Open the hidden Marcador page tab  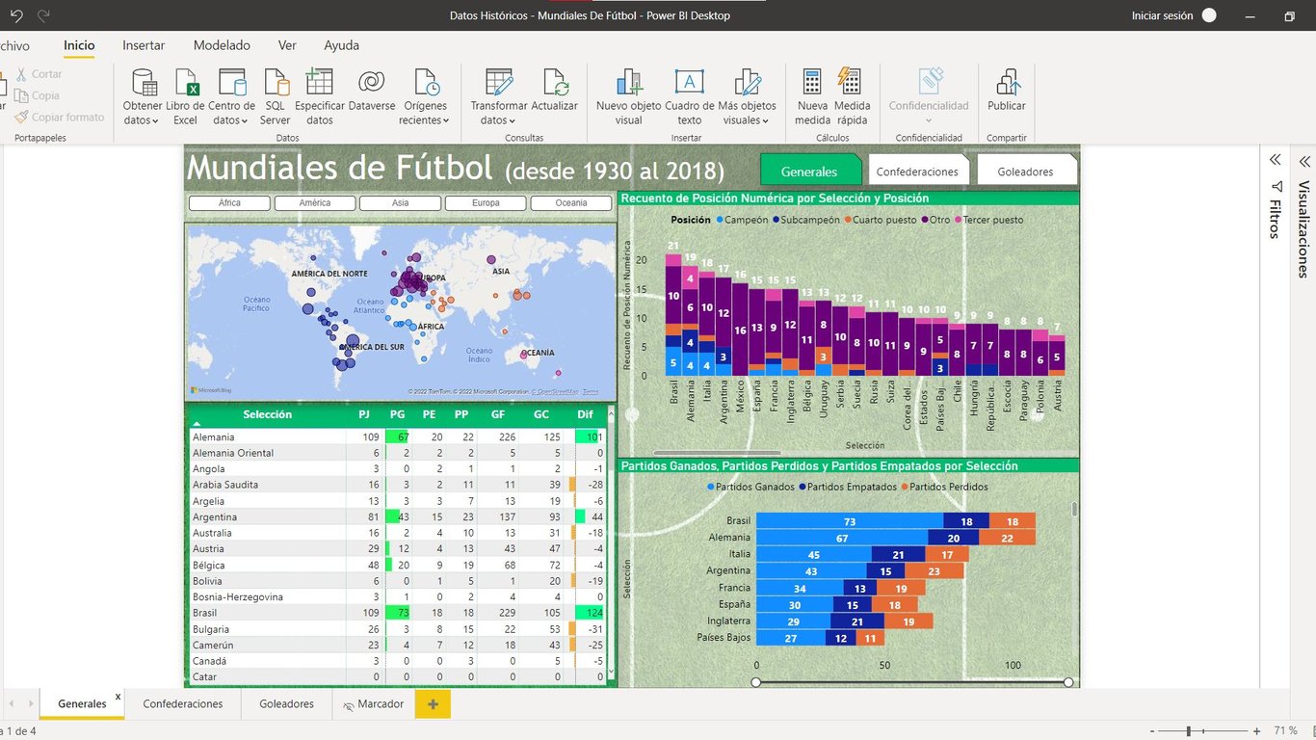click(374, 704)
